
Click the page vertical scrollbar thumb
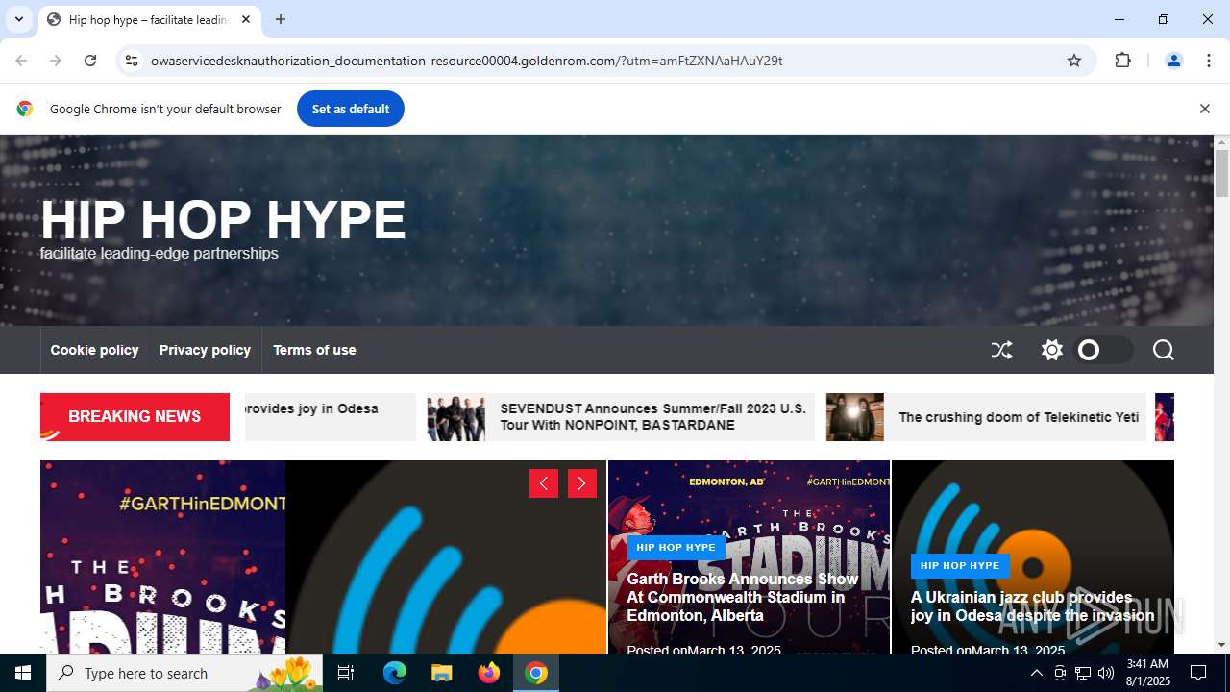pyautogui.click(x=1221, y=173)
